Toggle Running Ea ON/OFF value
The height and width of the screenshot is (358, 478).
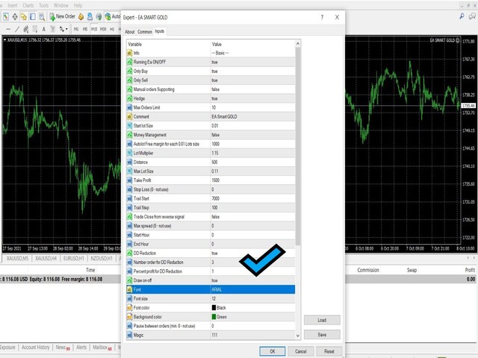coord(252,62)
